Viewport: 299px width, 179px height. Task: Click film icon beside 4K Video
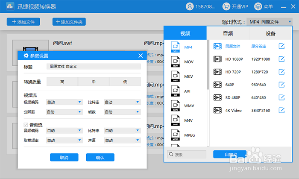click(217, 110)
